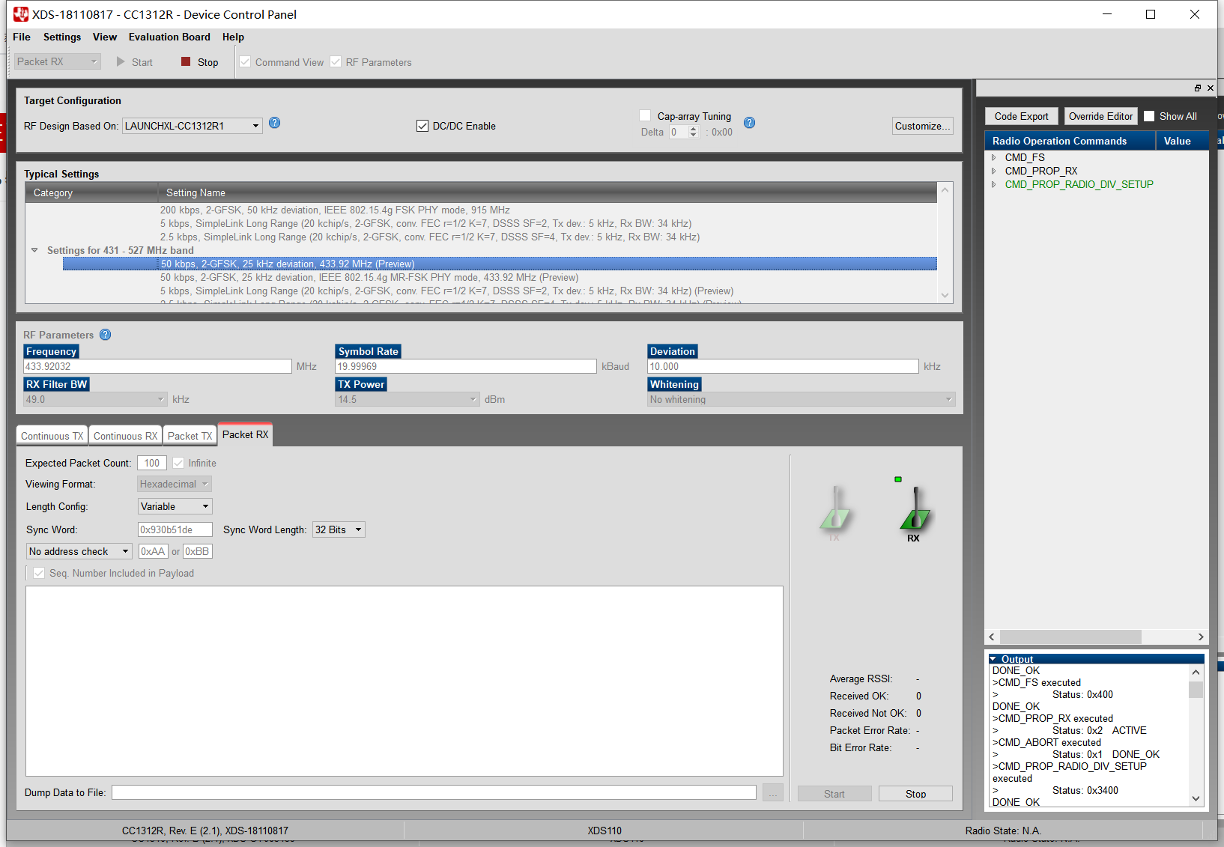This screenshot has height=847, width=1224.
Task: Click the RX antenna icon
Action: tap(914, 513)
